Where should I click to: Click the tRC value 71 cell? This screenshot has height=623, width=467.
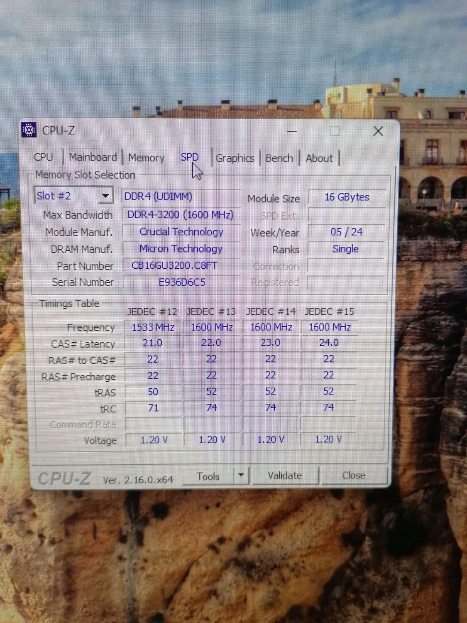(x=153, y=408)
